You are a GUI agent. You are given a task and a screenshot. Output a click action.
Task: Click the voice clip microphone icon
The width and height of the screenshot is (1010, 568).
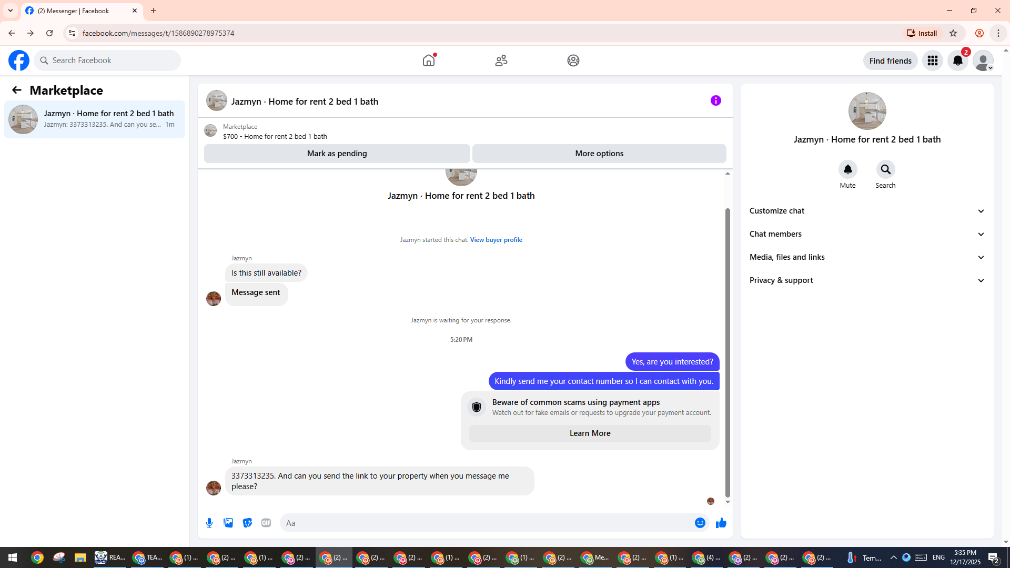pos(209,523)
